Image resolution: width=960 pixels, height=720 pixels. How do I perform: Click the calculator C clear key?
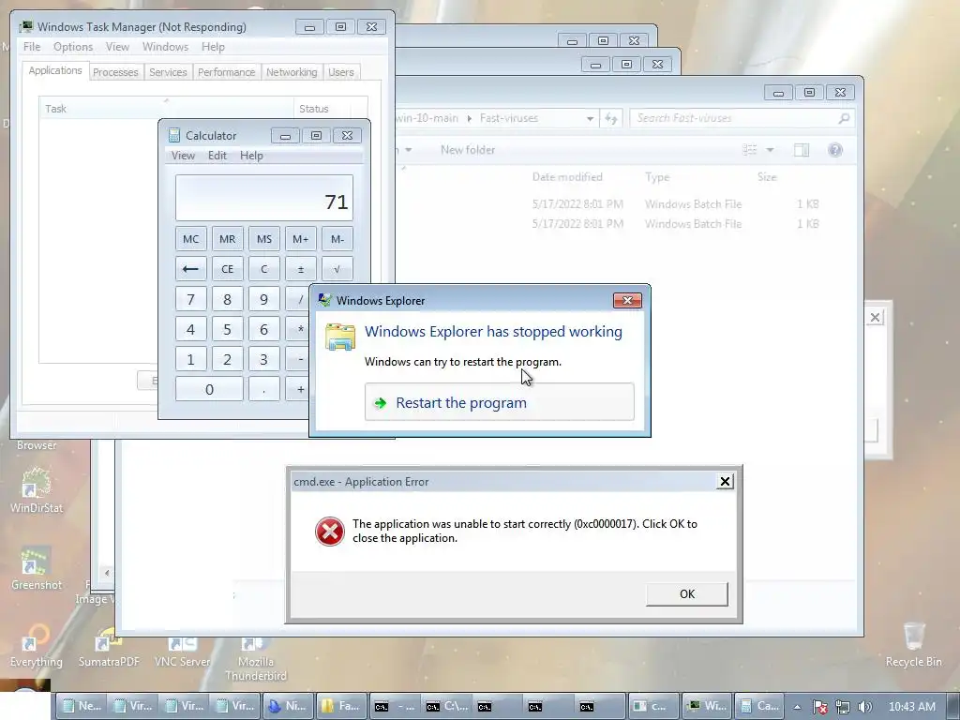(263, 269)
